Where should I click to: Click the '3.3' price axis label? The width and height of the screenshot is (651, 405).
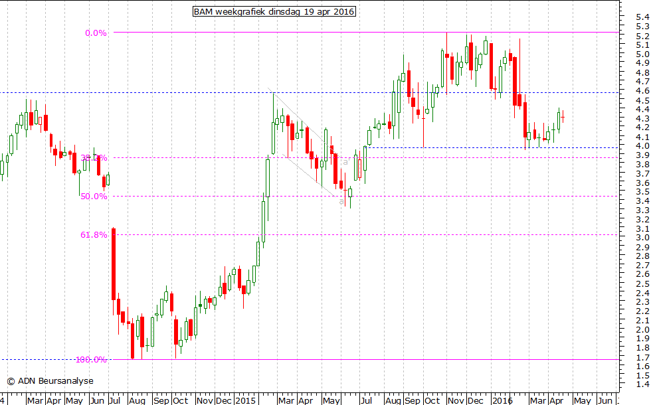click(x=642, y=210)
